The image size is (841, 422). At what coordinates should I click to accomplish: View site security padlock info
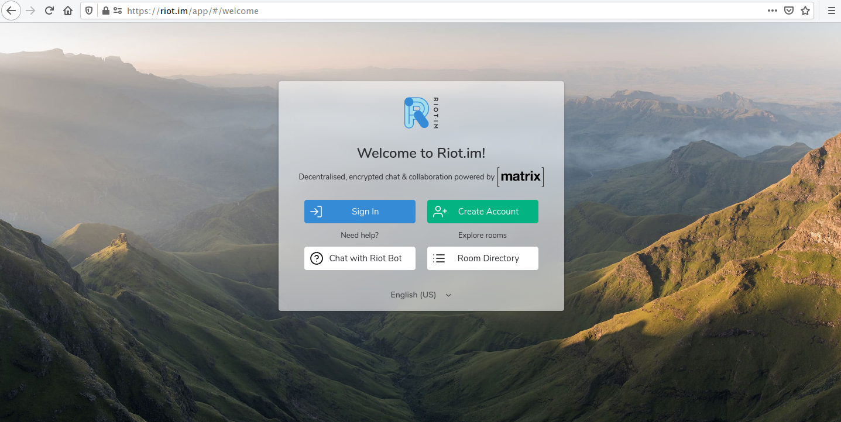[105, 11]
